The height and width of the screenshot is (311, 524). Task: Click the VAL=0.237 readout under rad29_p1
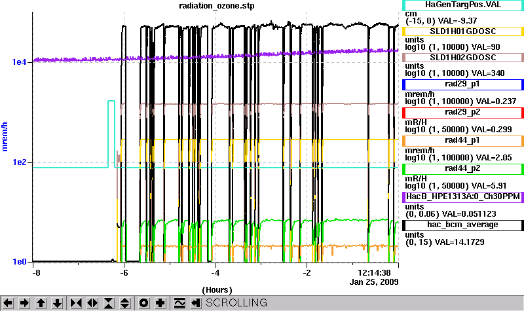click(496, 101)
